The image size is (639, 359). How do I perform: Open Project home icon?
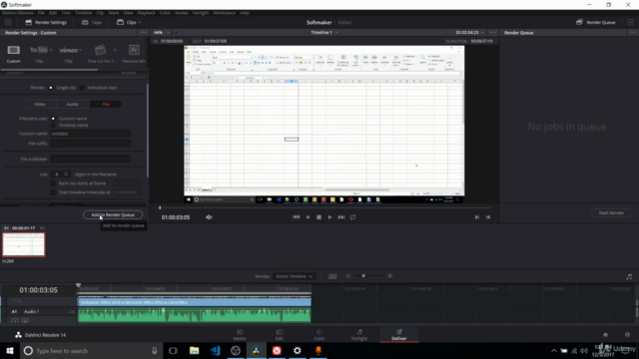(606, 335)
